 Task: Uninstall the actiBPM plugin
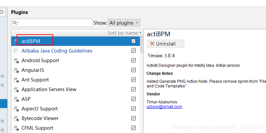pyautogui.click(x=166, y=44)
